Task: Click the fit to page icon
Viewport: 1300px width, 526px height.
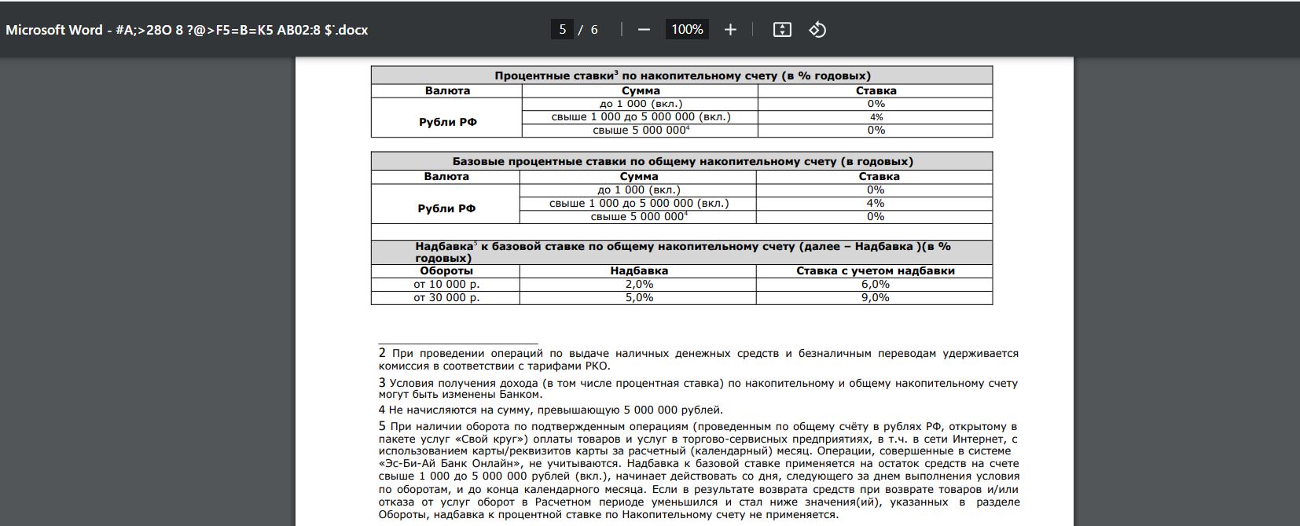Action: click(x=782, y=30)
